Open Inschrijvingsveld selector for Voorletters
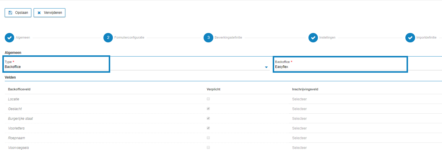The height and width of the screenshot is (151, 442). click(x=300, y=128)
